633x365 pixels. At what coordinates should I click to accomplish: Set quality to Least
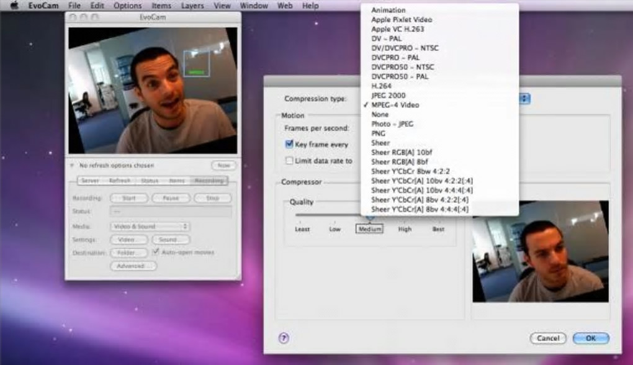[302, 229]
